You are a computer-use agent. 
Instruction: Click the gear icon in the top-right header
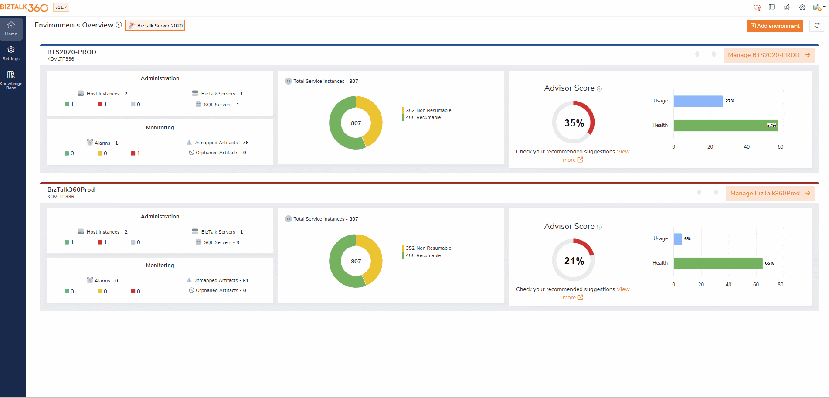pos(802,7)
